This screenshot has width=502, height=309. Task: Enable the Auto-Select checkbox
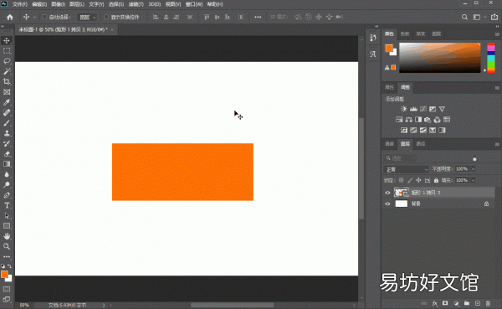44,17
